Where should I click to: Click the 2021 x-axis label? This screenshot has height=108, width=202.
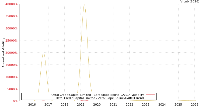tap(113, 104)
